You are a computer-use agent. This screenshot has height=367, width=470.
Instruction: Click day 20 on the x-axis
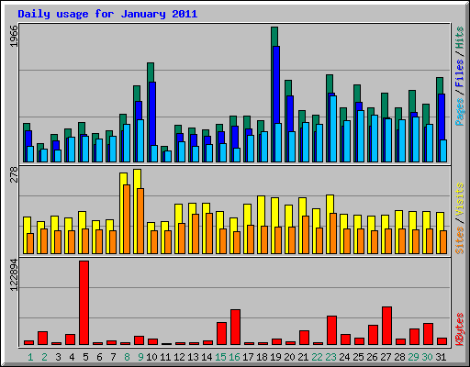289,357
